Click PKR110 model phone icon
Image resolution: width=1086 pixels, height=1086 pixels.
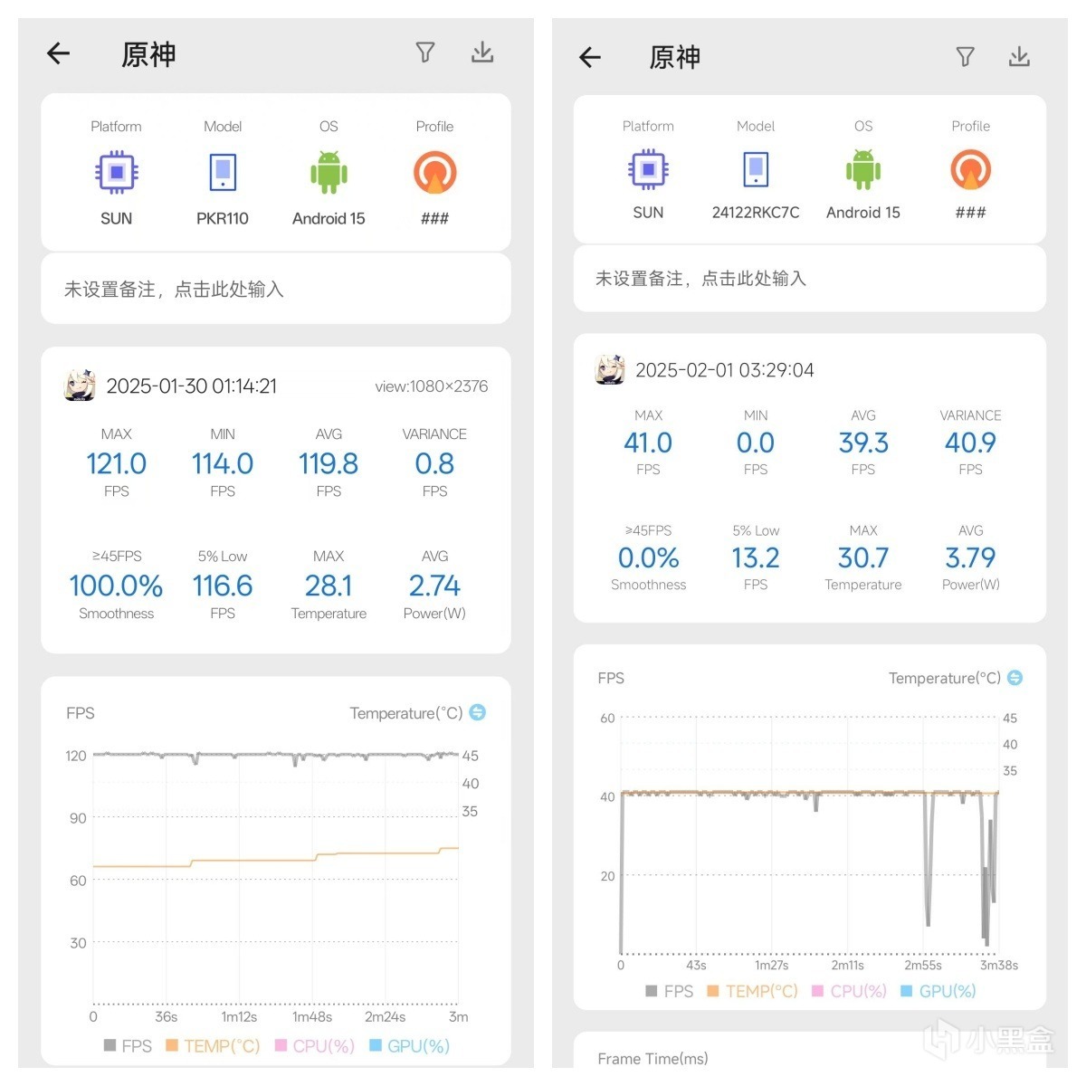(x=223, y=172)
